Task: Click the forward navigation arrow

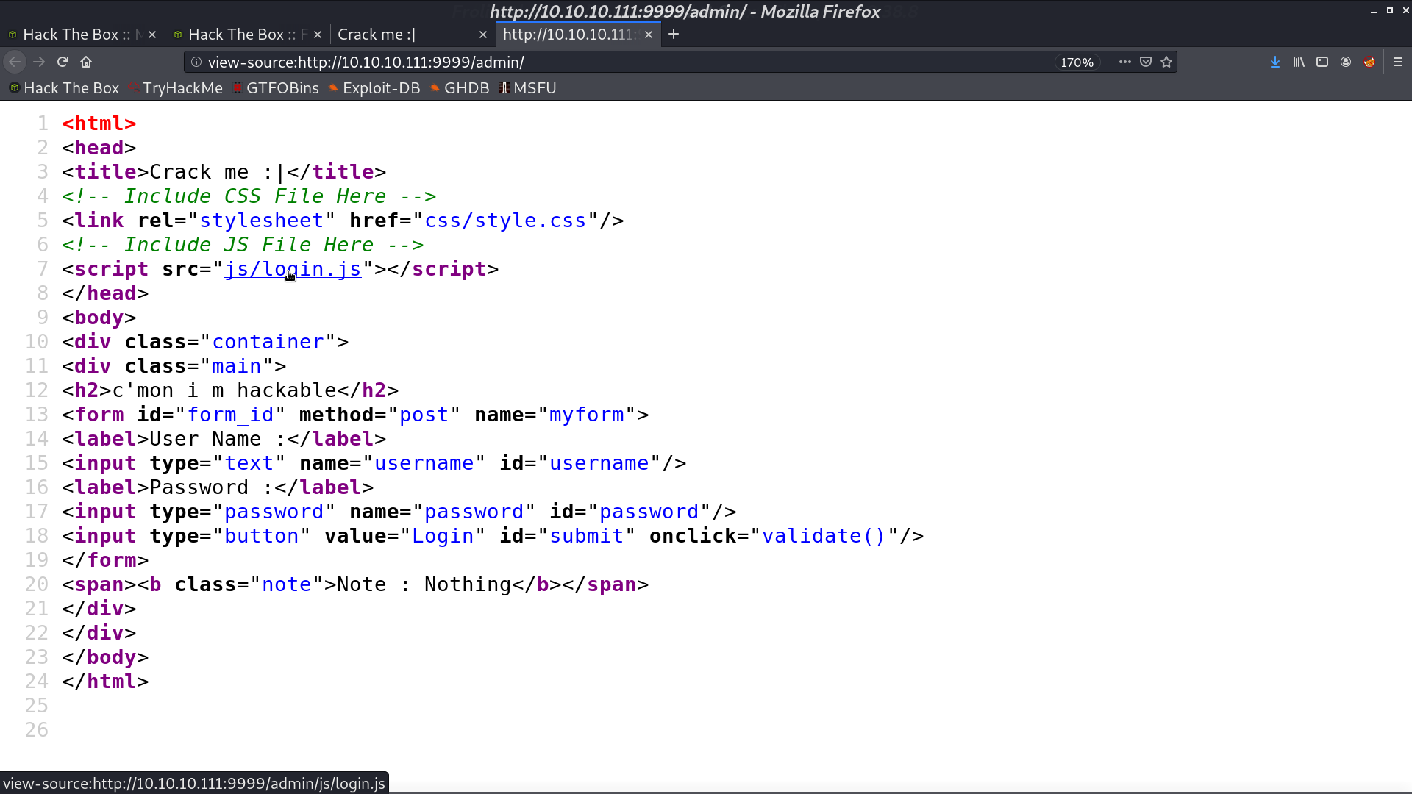Action: coord(39,62)
